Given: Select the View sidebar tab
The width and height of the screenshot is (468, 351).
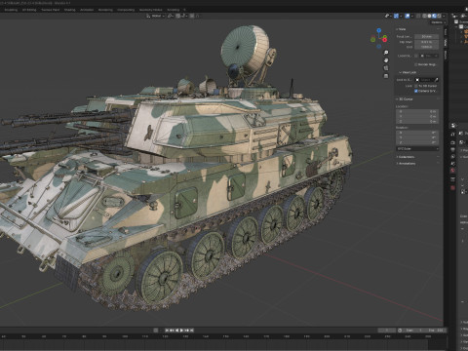Looking at the screenshot, I should coord(446,42).
